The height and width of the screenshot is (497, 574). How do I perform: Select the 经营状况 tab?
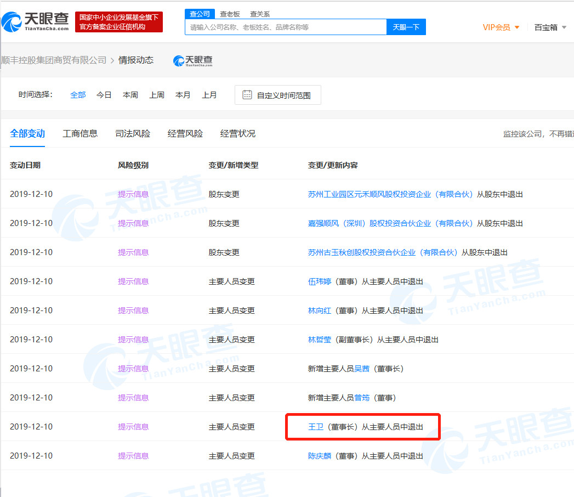pos(238,133)
